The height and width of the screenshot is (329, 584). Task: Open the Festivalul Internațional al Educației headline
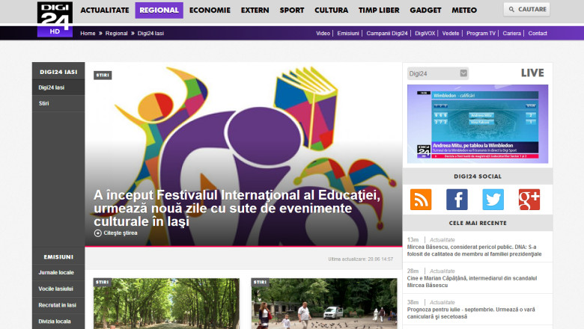click(237, 208)
